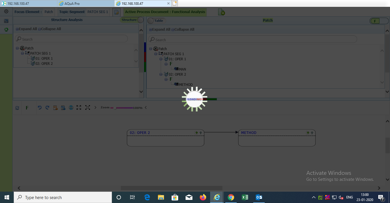390x203 pixels.
Task: Toggle the F switch at top right
Action: (x=379, y=21)
